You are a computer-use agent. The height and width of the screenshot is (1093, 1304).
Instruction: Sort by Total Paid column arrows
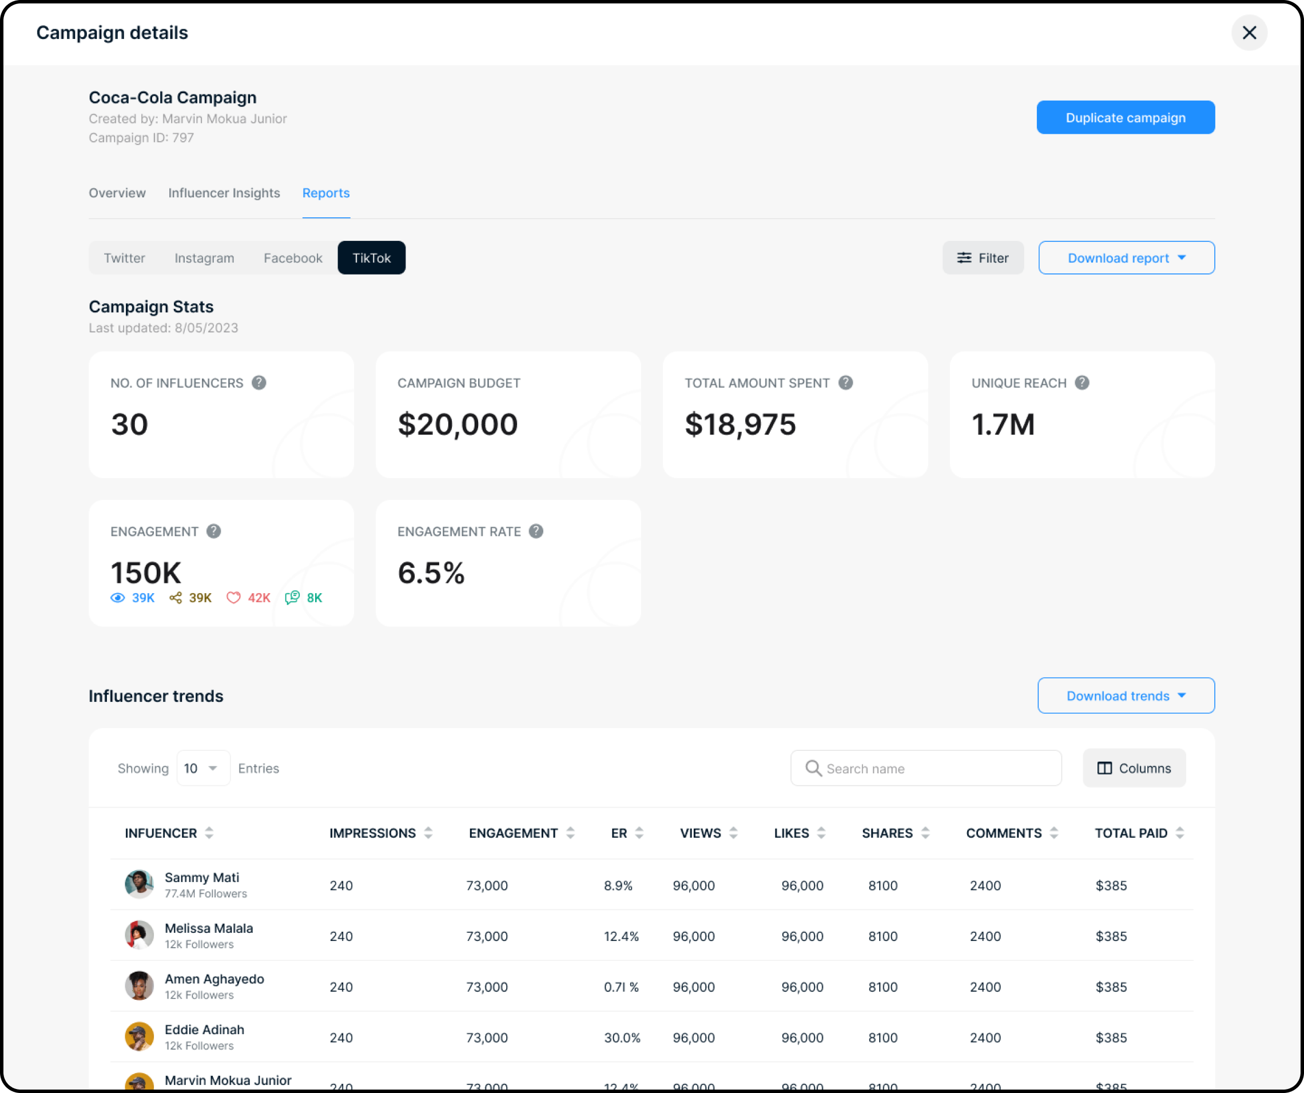(x=1179, y=833)
